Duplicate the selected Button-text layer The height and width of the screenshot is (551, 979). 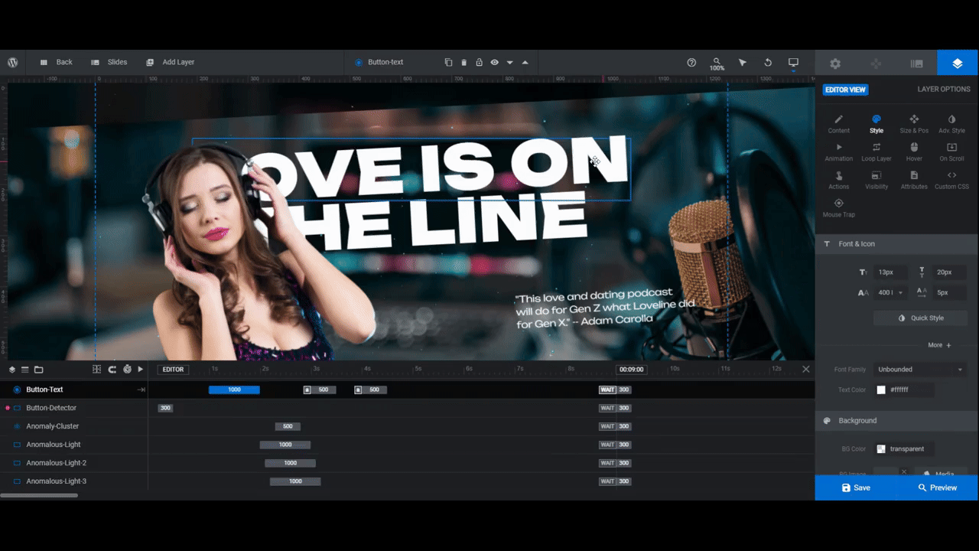(448, 62)
